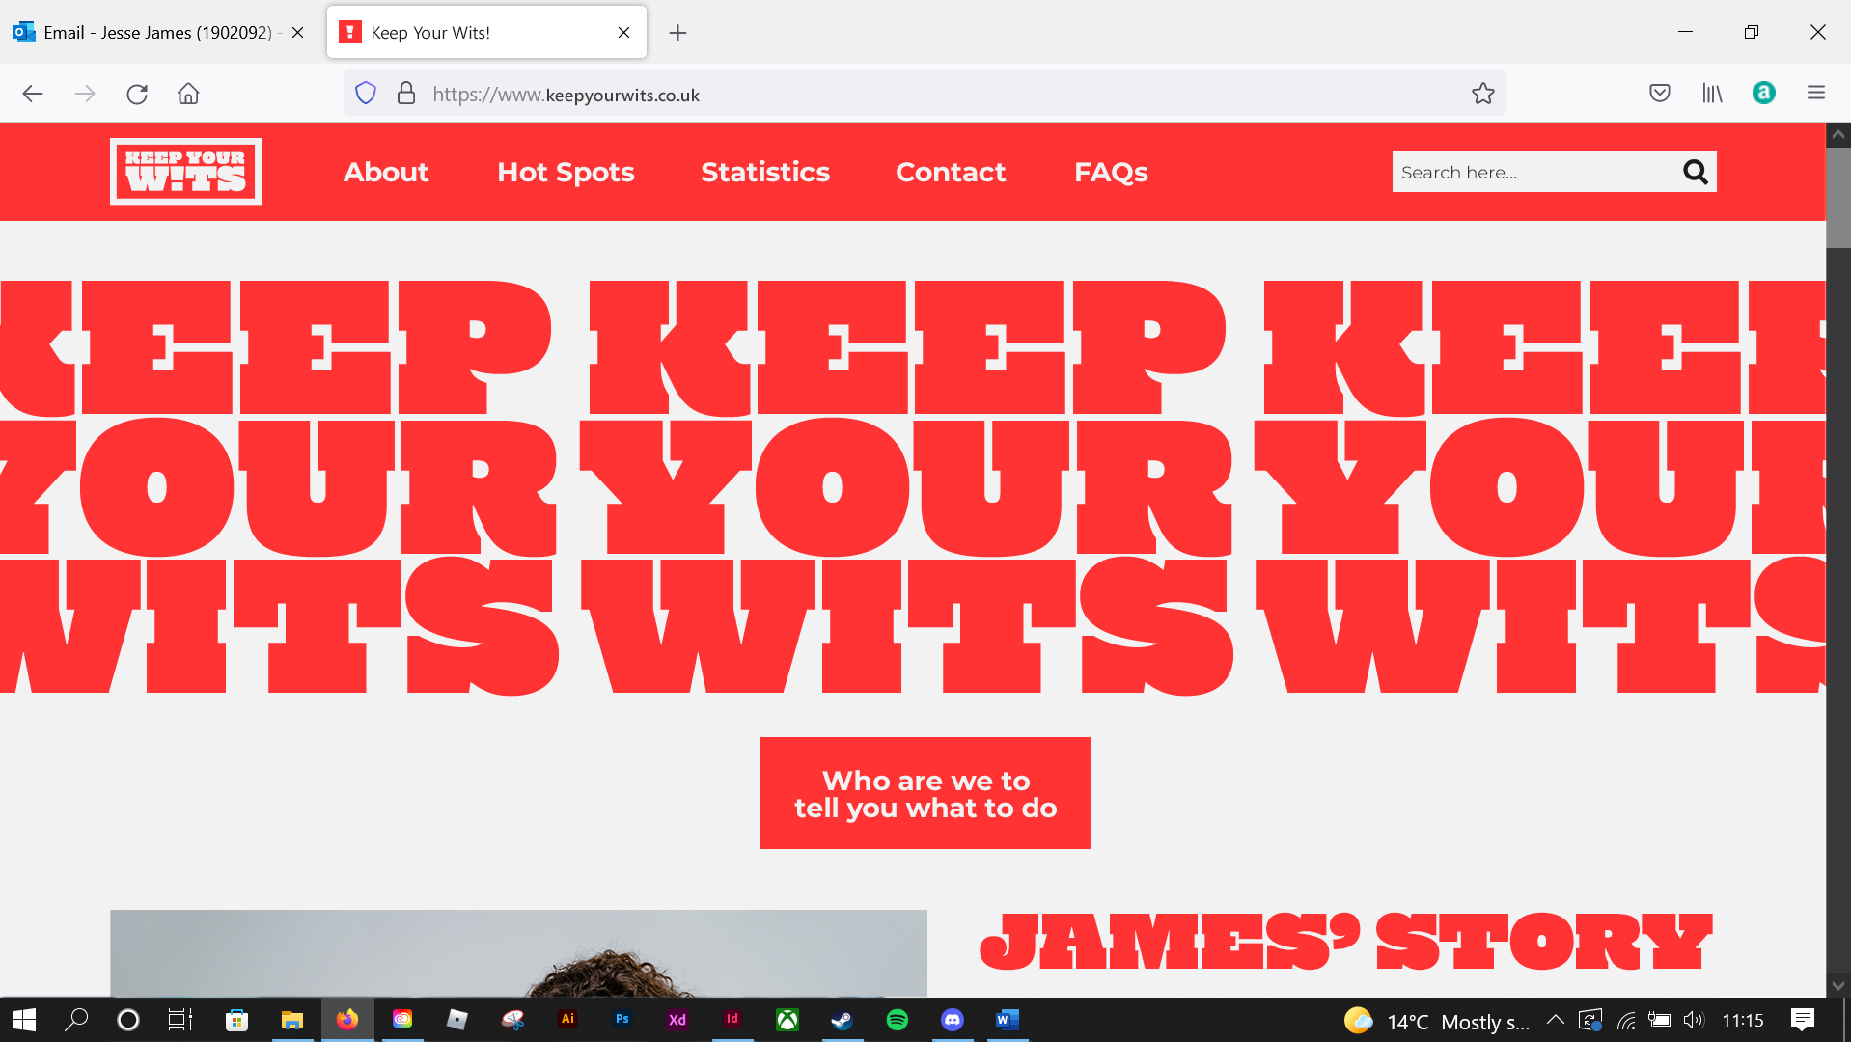Image resolution: width=1851 pixels, height=1042 pixels.
Task: Click the James portrait photo
Action: click(x=518, y=953)
